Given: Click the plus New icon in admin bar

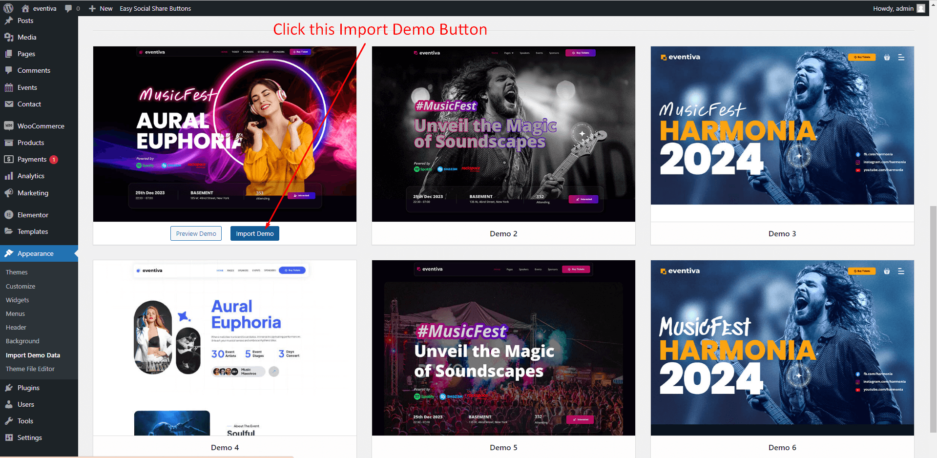Looking at the screenshot, I should 92,8.
